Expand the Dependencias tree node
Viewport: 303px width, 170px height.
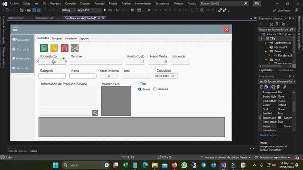[266, 43]
